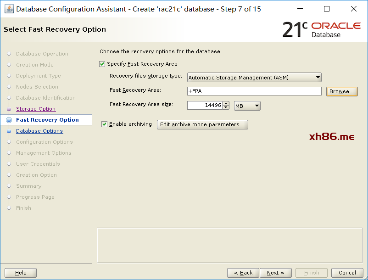The height and width of the screenshot is (280, 368).
Task: Decrease Fast Recovery Area size with down arrow
Action: pyautogui.click(x=226, y=107)
